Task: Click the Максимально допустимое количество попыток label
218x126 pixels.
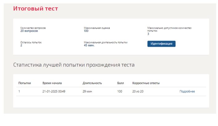Action: 169,29
